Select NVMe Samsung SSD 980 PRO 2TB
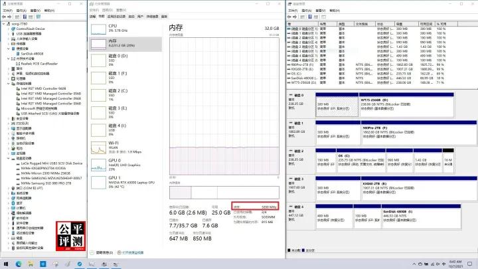The image size is (478, 269). (x=46, y=183)
